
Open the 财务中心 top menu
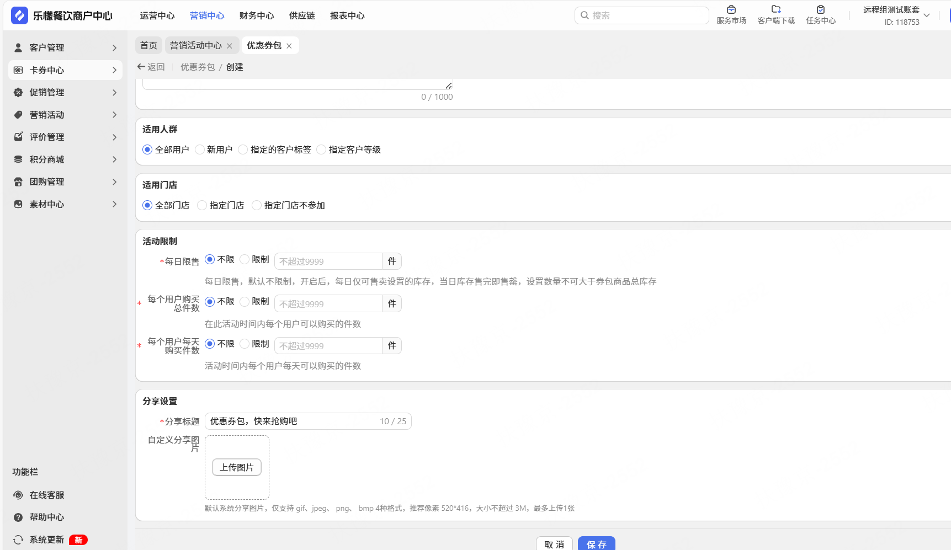[257, 15]
